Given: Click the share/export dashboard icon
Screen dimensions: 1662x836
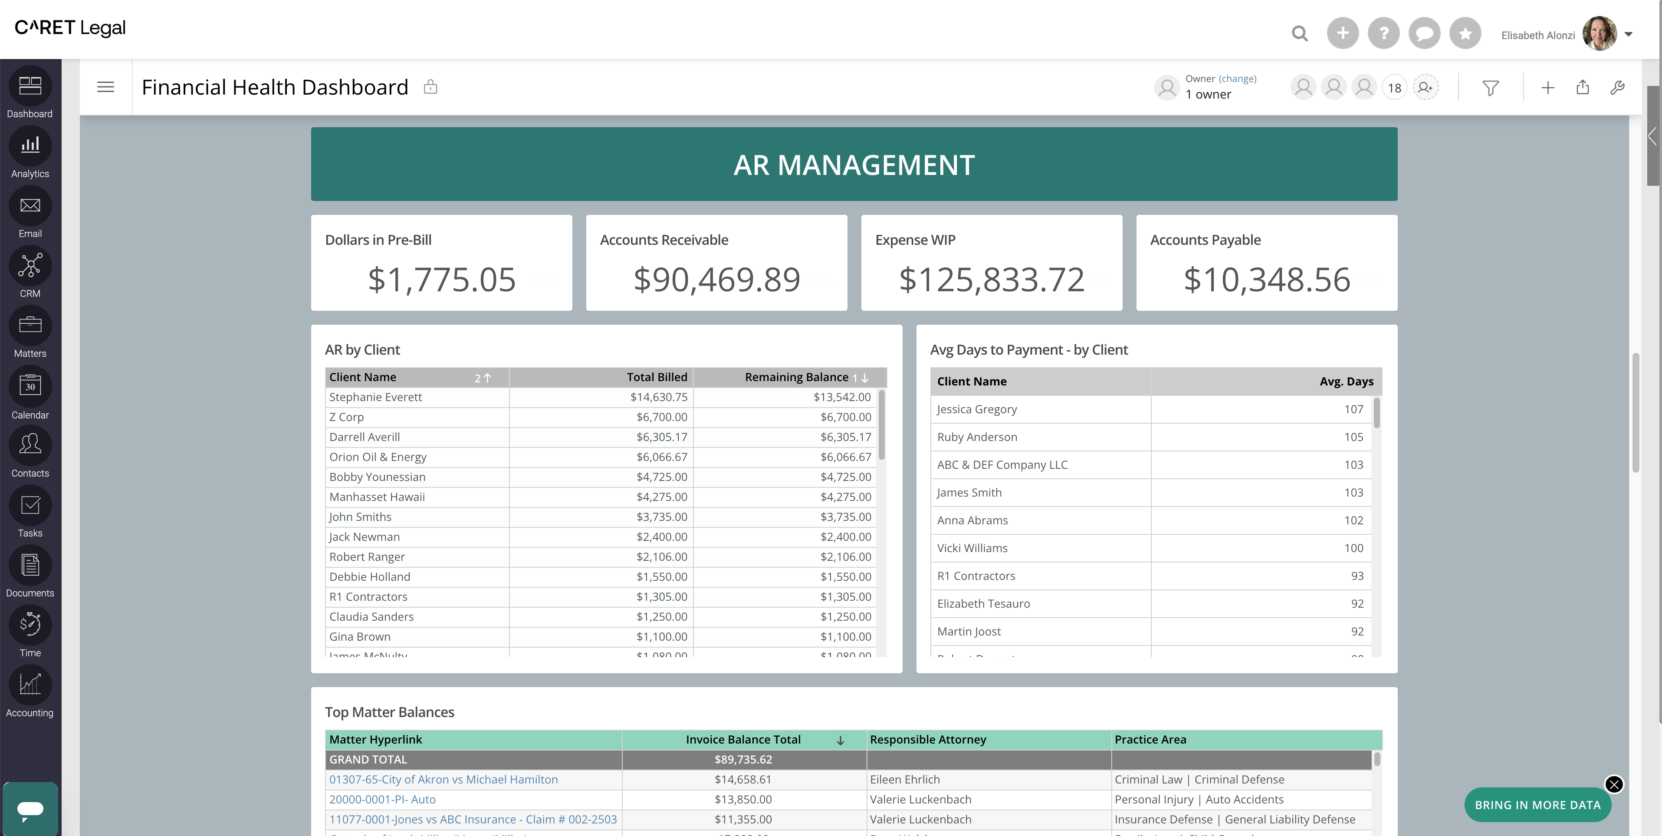Looking at the screenshot, I should pyautogui.click(x=1583, y=88).
